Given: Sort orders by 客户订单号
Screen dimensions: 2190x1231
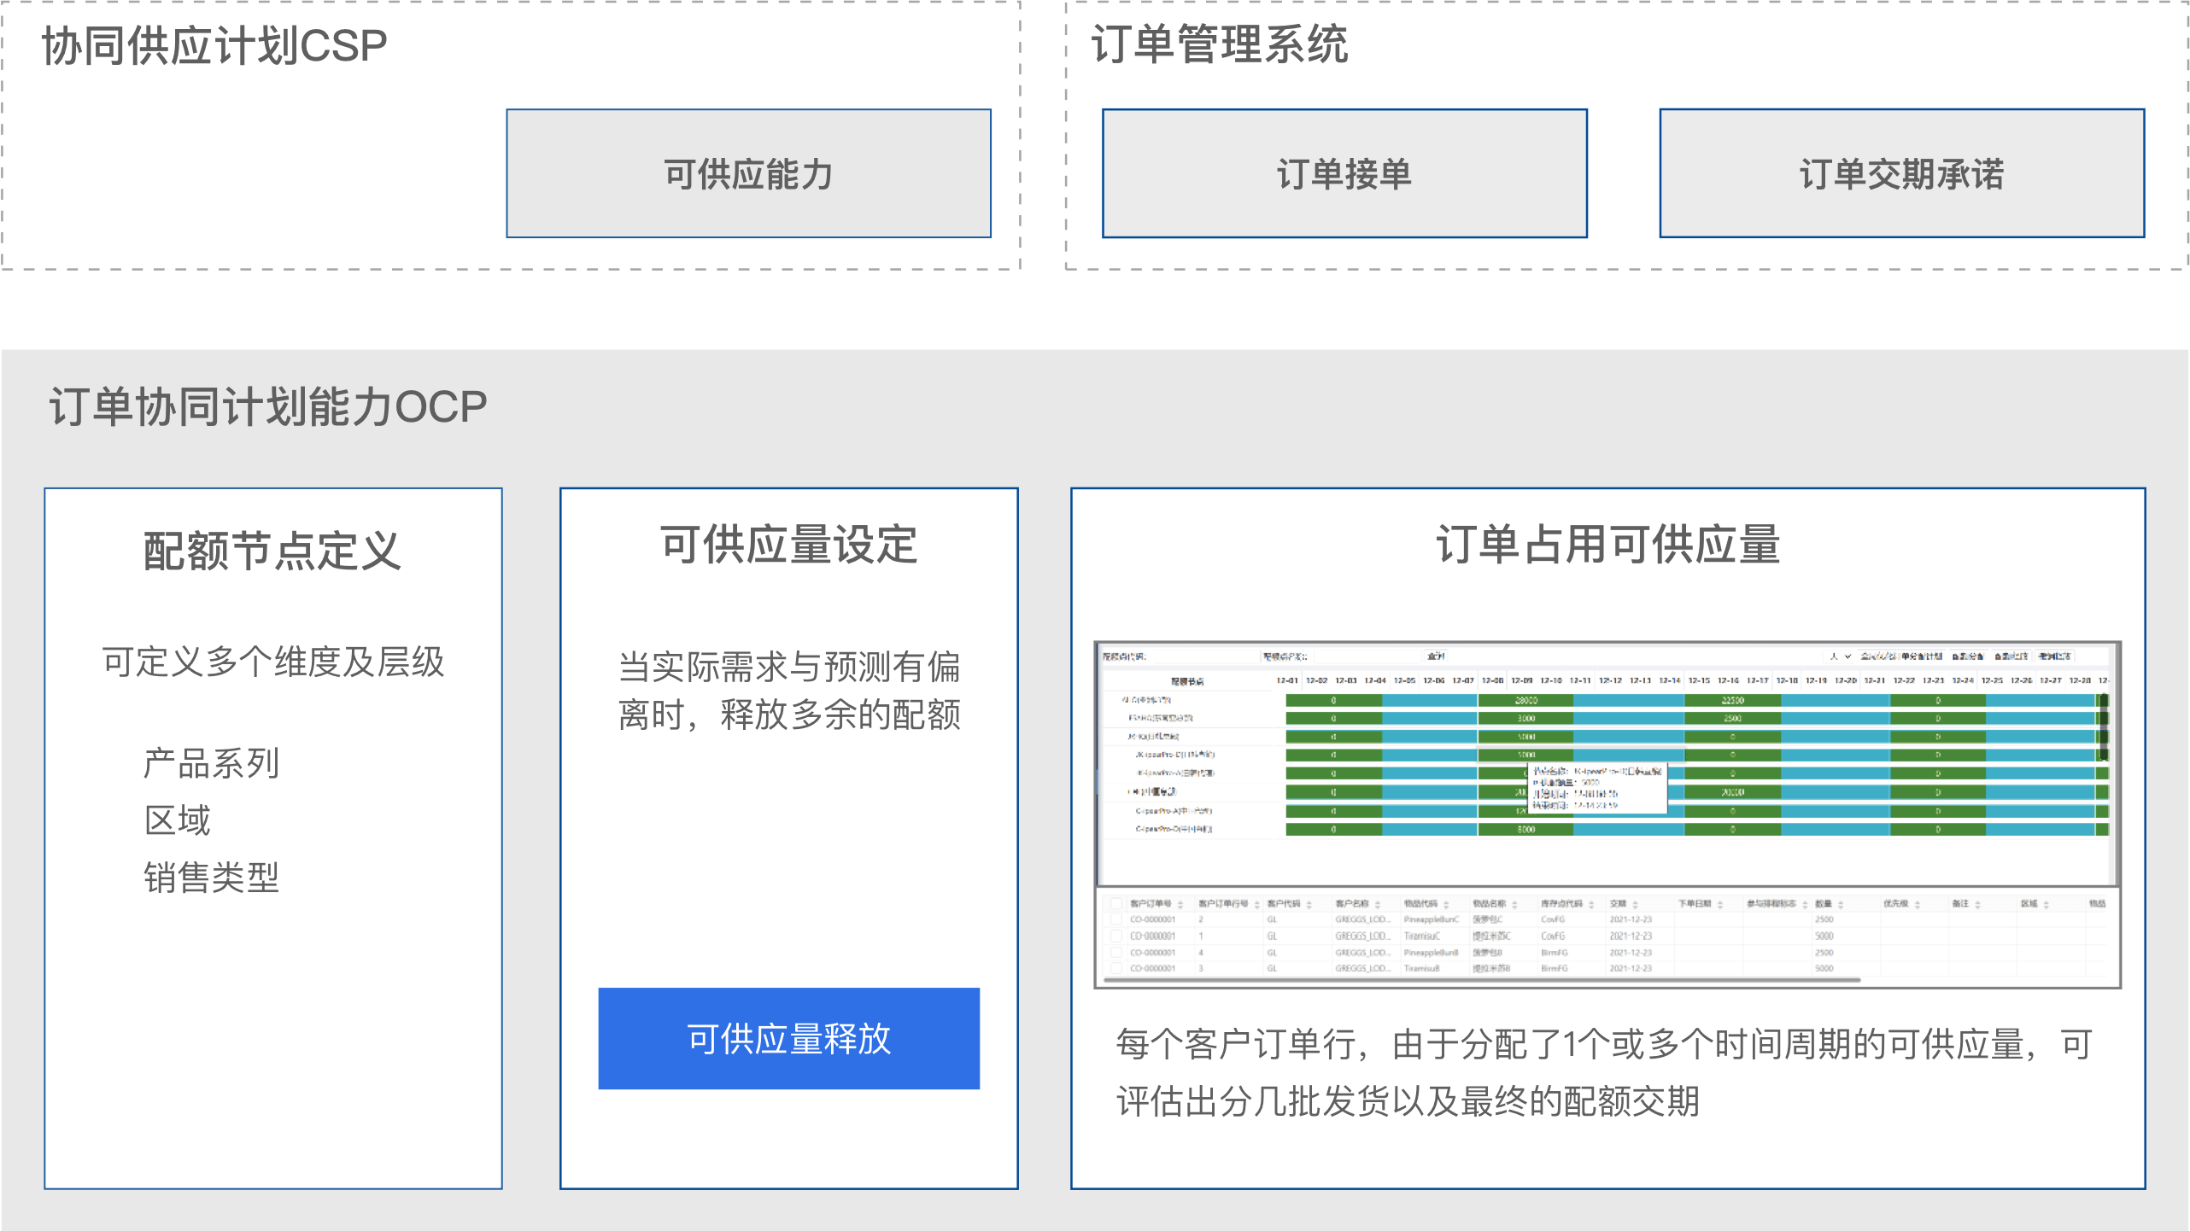Looking at the screenshot, I should 1180,905.
